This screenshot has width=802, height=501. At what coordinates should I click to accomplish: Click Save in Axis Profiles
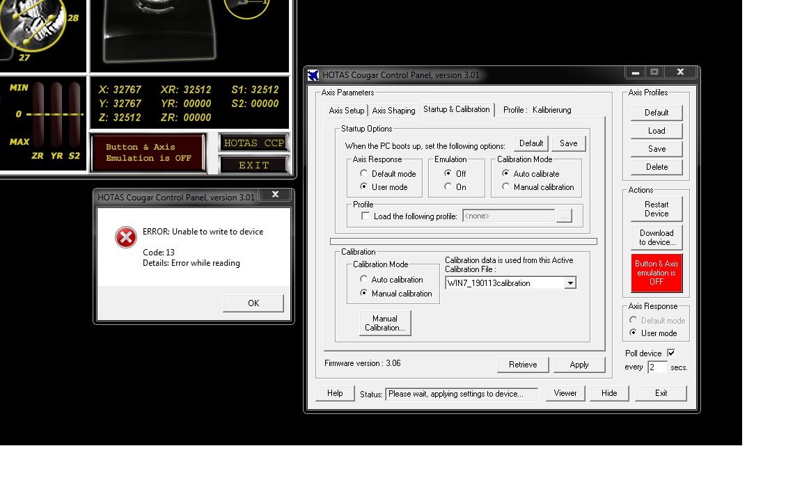click(x=656, y=149)
